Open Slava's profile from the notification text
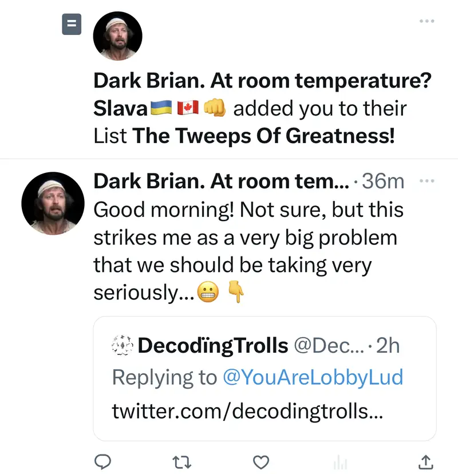The height and width of the screenshot is (474, 458). click(121, 108)
